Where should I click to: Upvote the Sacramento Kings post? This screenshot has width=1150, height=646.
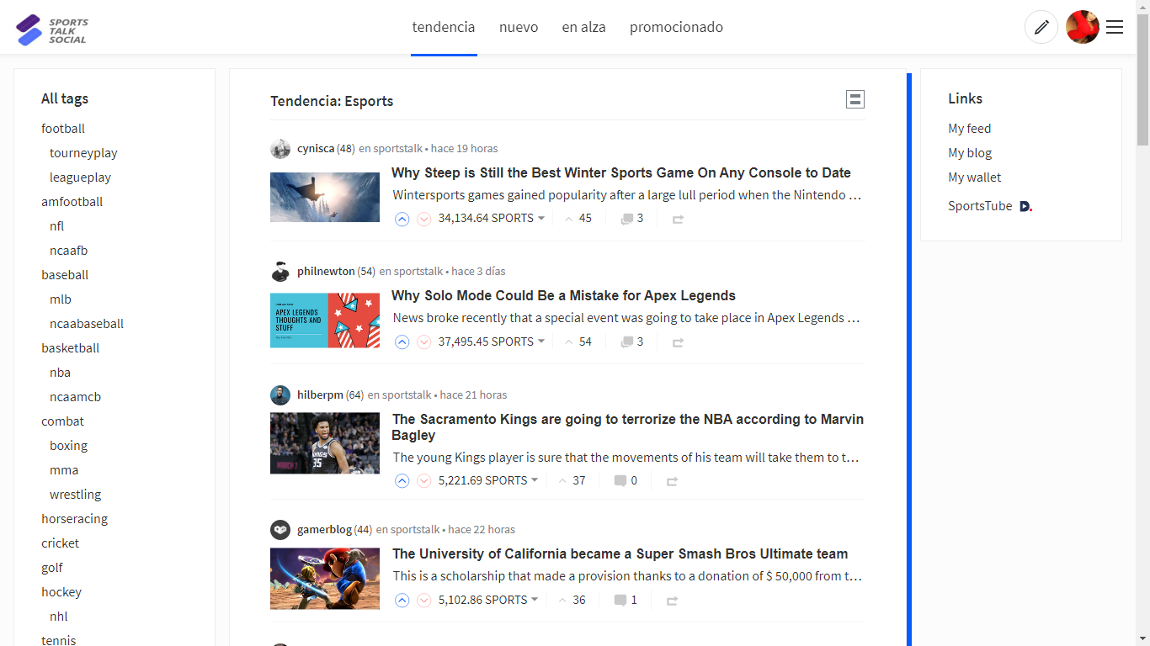pyautogui.click(x=402, y=481)
